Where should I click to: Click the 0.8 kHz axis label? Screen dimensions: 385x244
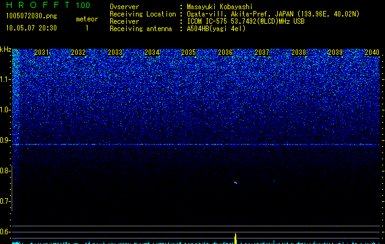pyautogui.click(x=5, y=171)
